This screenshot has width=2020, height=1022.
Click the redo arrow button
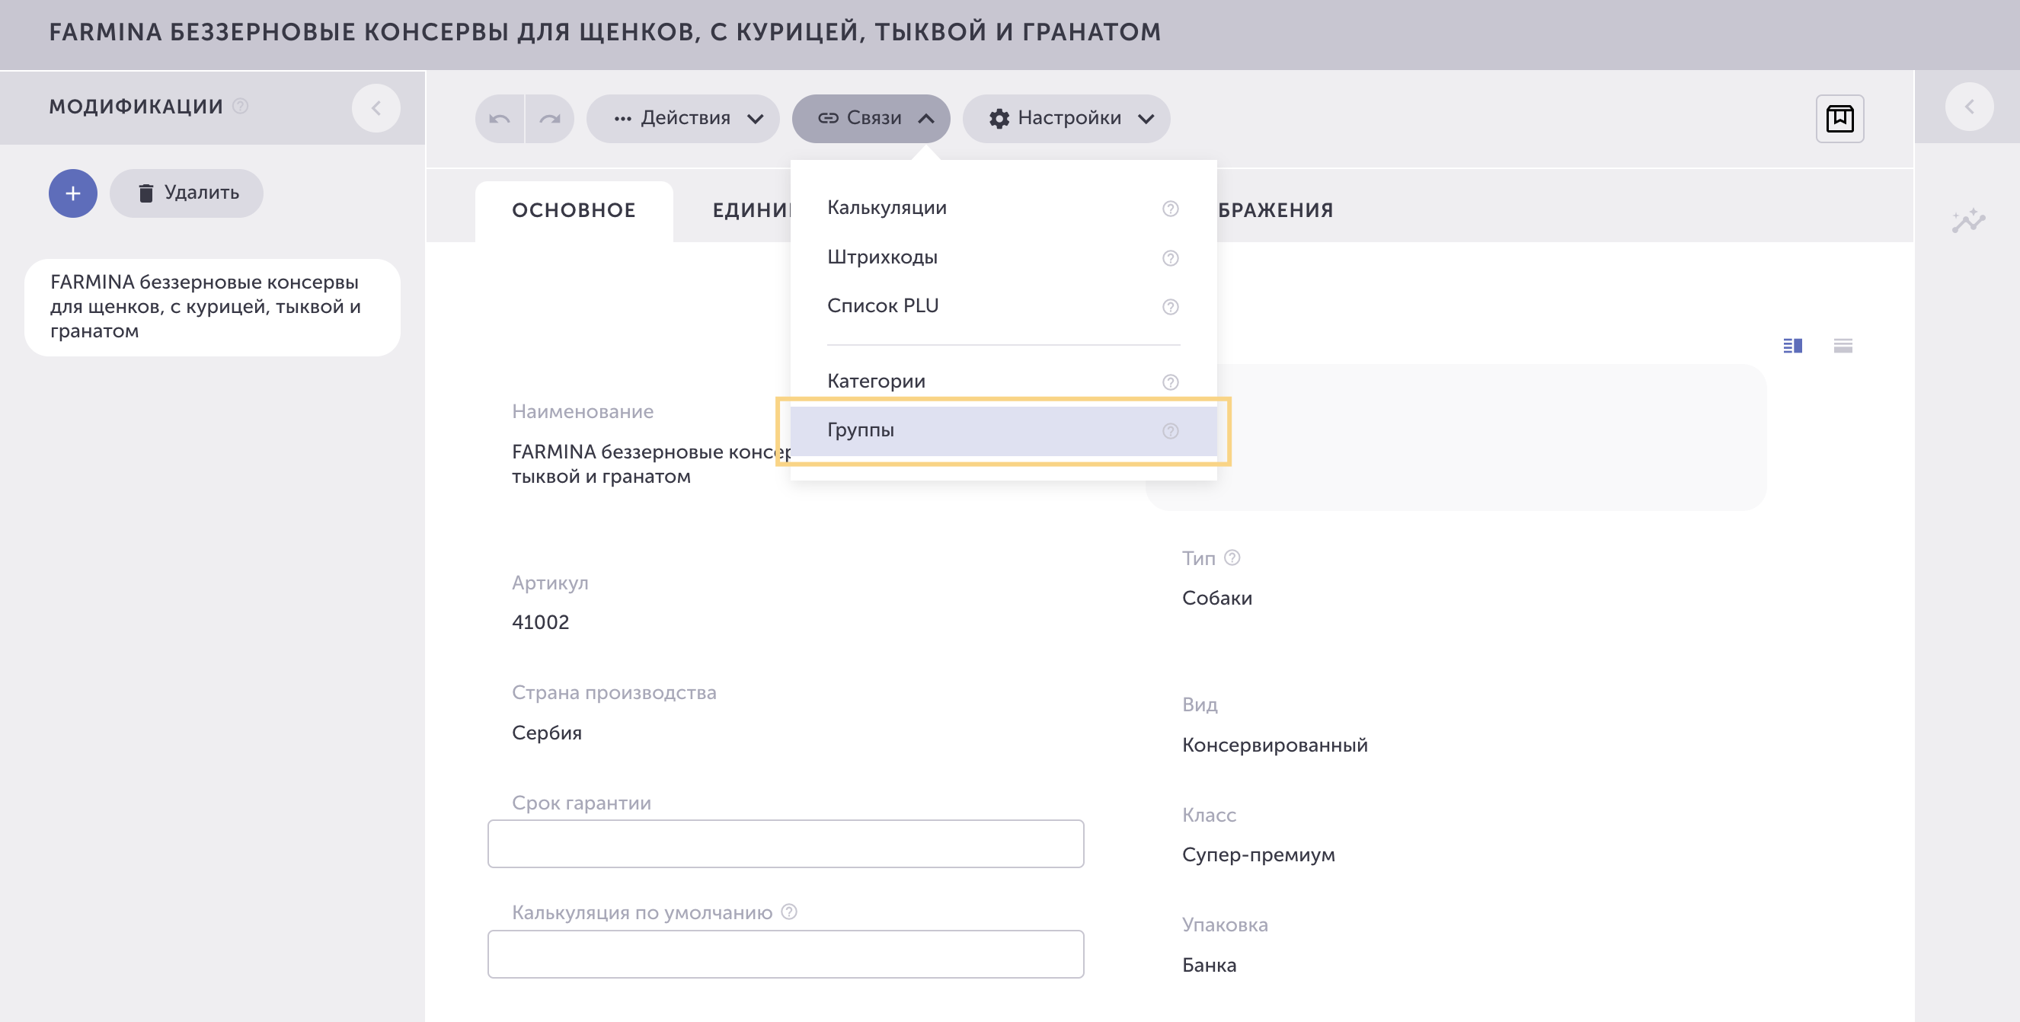coord(550,118)
